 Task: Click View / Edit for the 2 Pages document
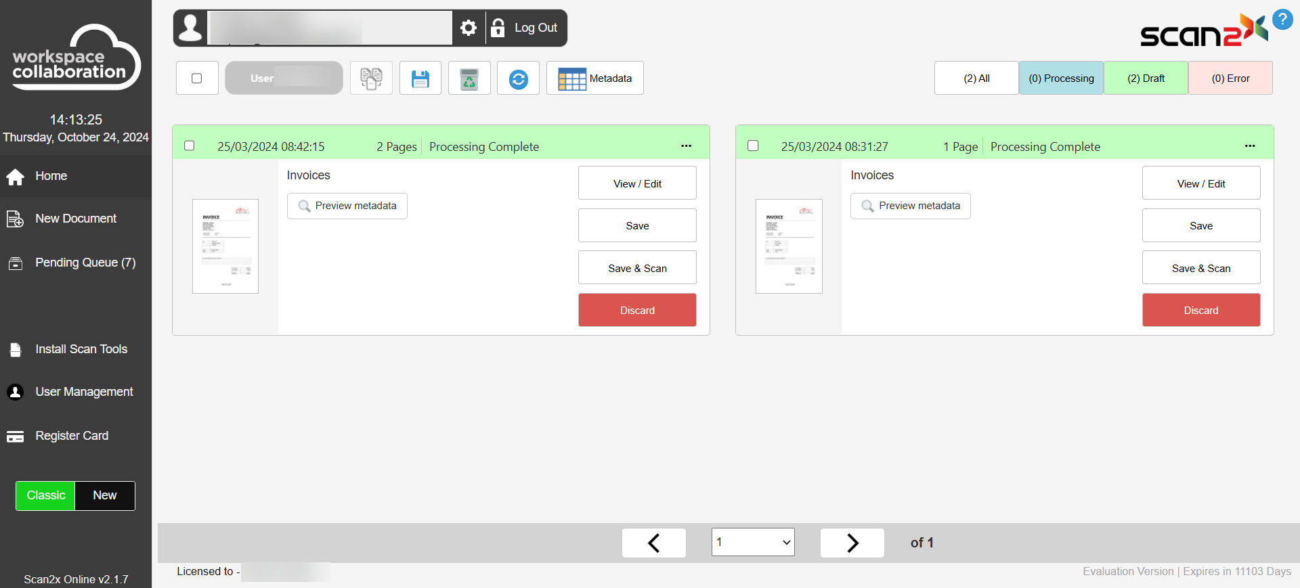point(637,183)
